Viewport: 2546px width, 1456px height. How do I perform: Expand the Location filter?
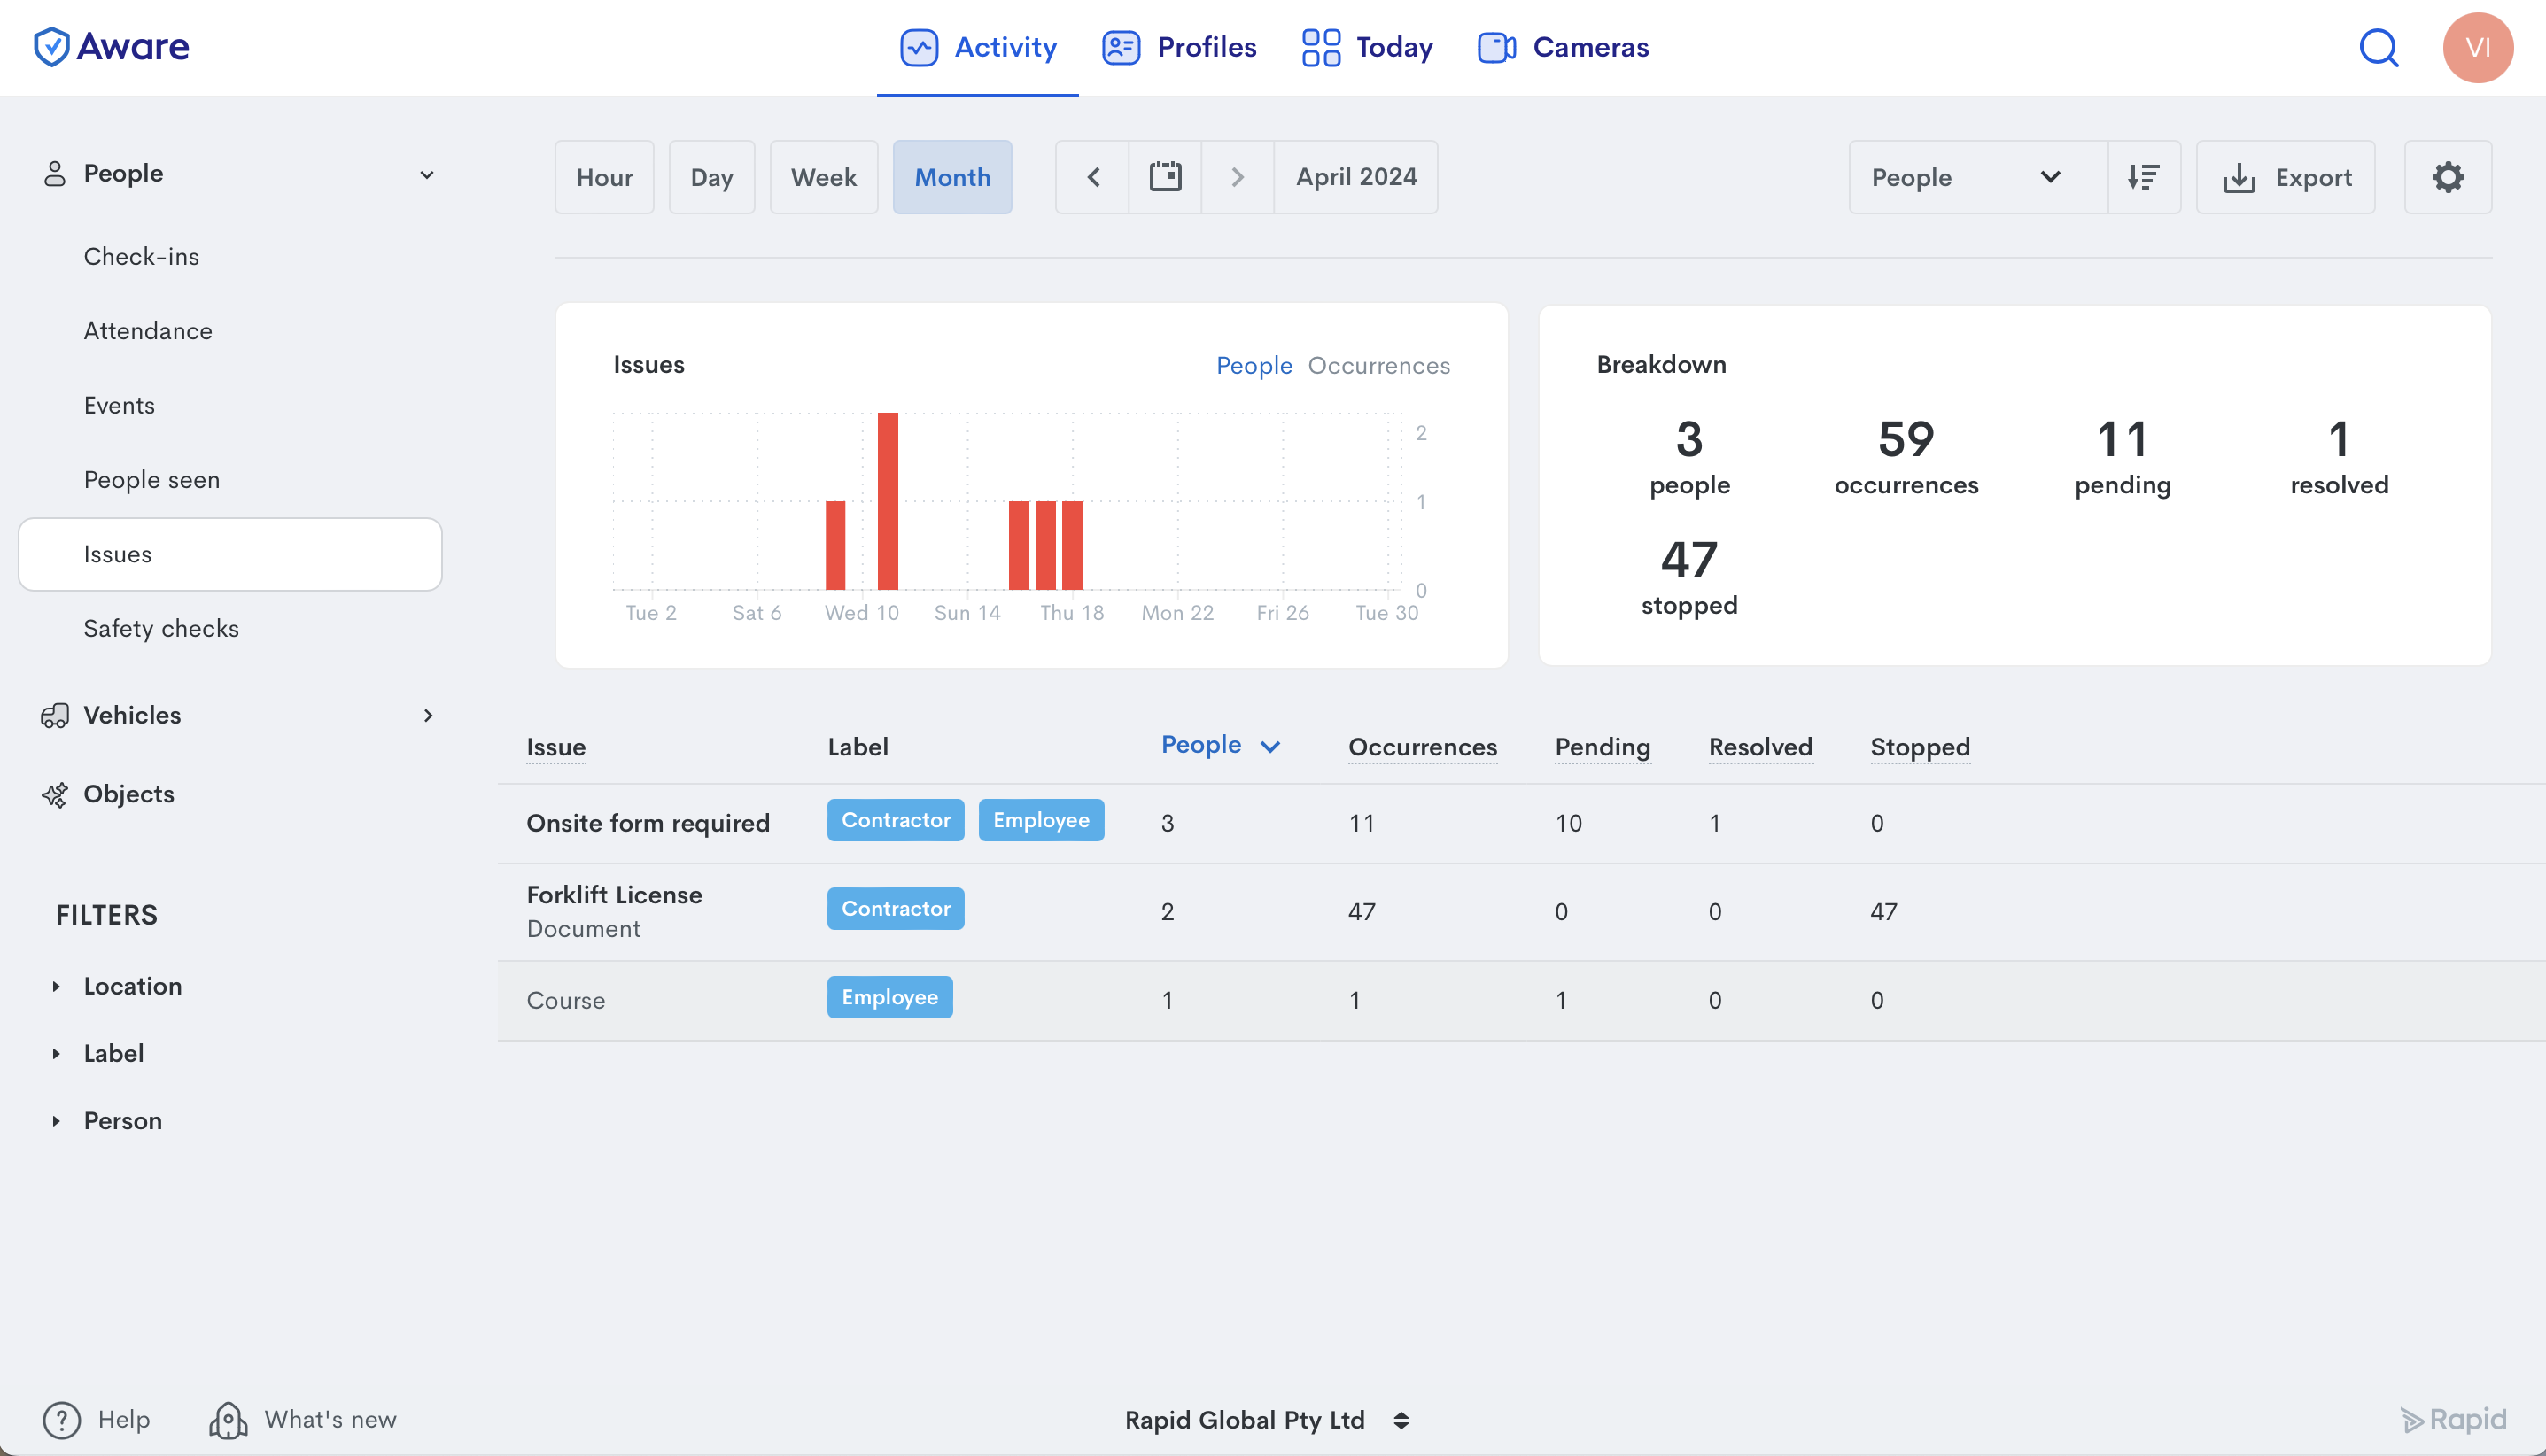132,986
